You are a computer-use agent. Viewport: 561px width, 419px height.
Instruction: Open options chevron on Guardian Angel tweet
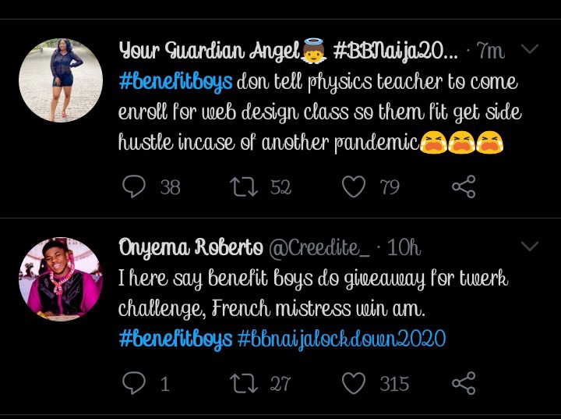tap(530, 50)
